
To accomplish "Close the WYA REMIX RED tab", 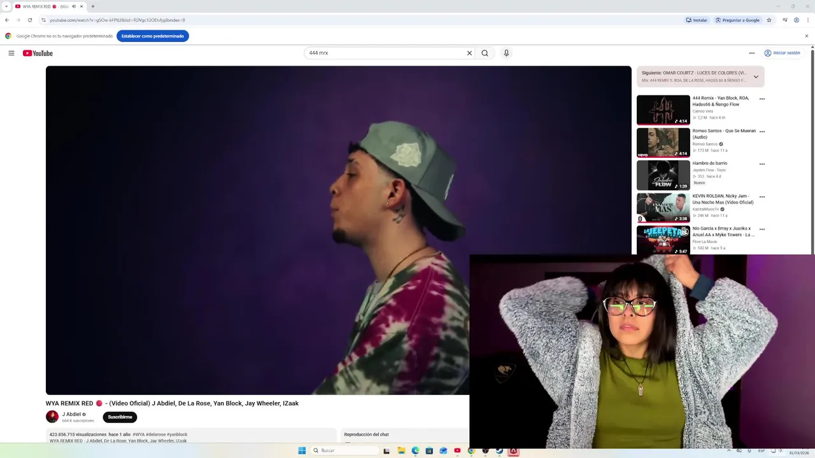I will pyautogui.click(x=81, y=6).
